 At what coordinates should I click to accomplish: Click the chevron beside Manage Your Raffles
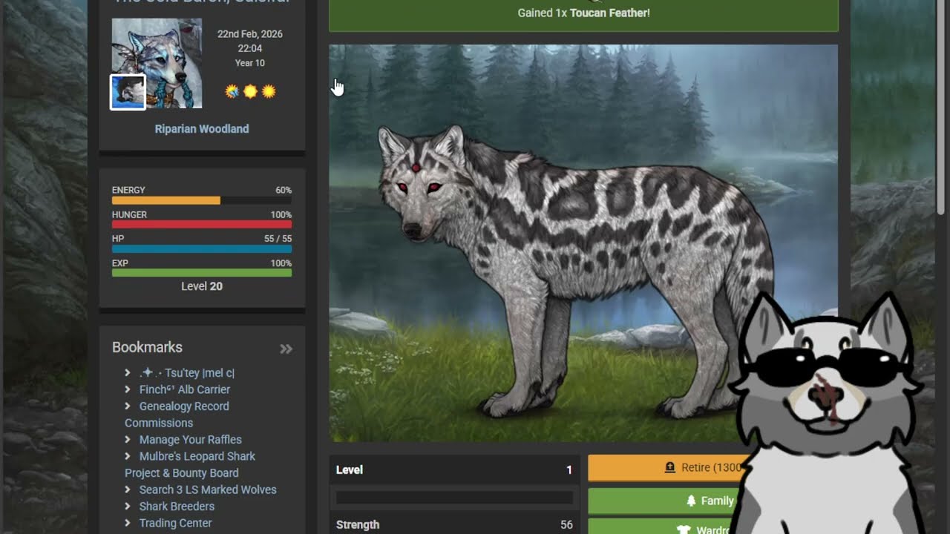pos(128,439)
